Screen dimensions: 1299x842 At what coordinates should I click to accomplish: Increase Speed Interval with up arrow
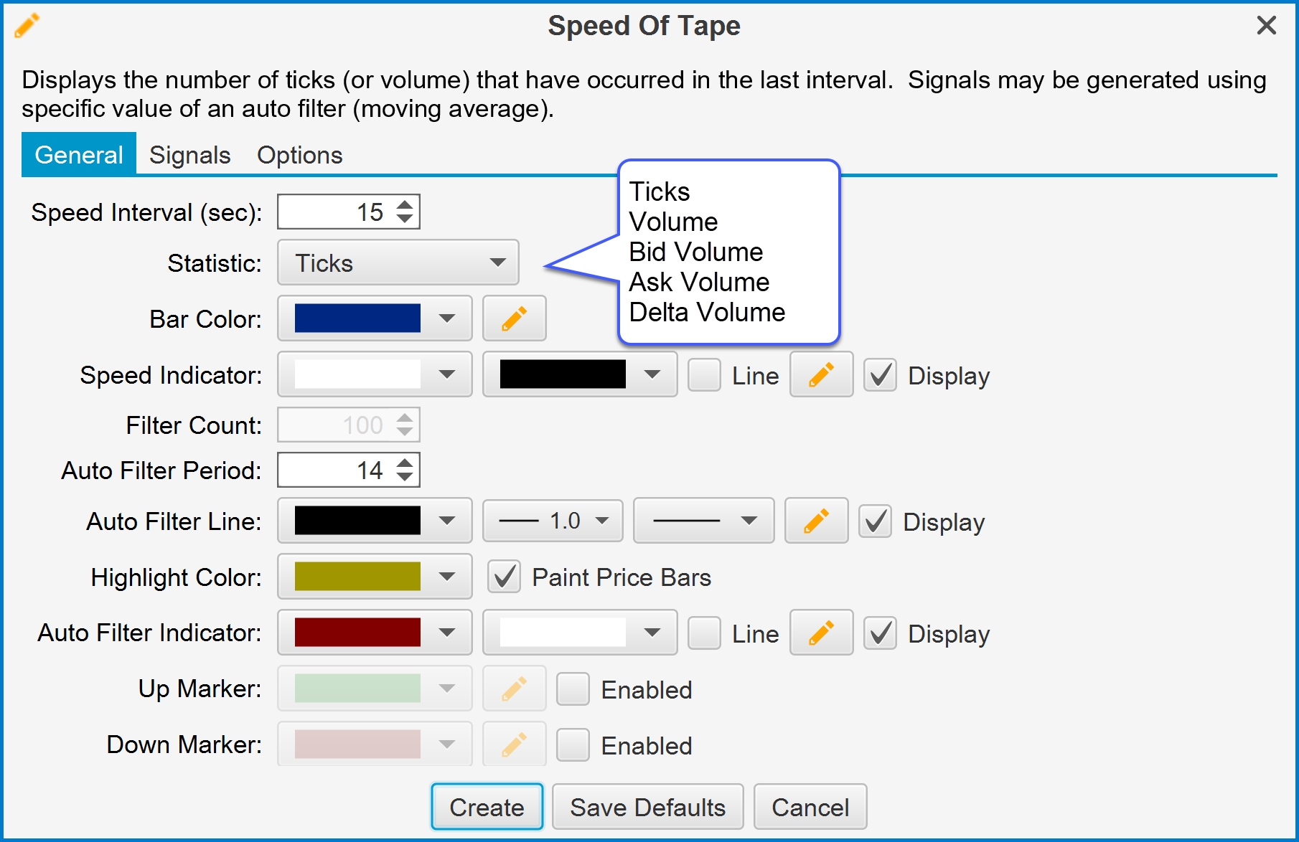point(405,204)
